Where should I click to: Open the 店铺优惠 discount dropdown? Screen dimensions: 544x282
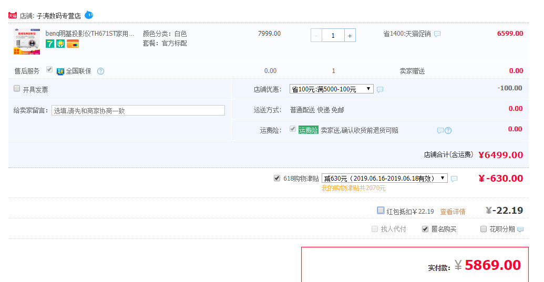coord(331,89)
